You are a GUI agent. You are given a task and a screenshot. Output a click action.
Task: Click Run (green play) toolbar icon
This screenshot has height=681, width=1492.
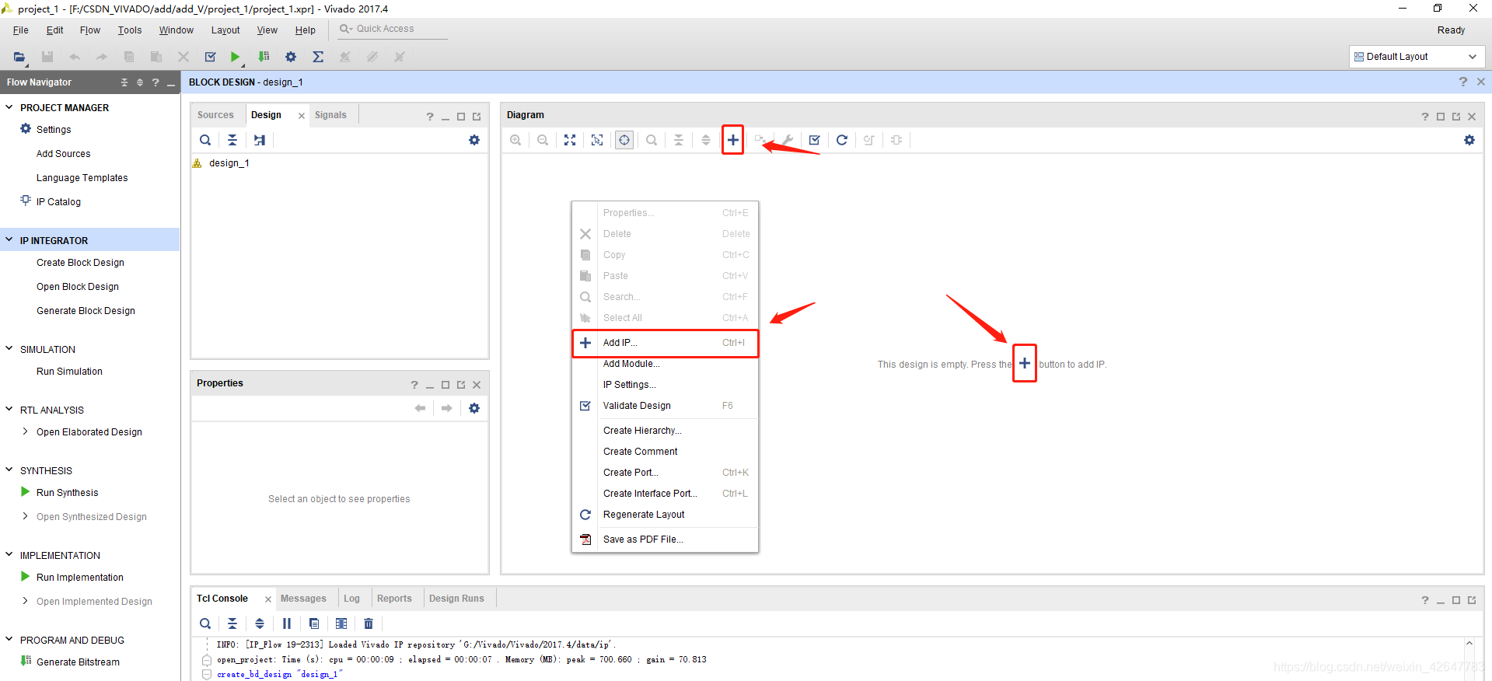pyautogui.click(x=235, y=57)
